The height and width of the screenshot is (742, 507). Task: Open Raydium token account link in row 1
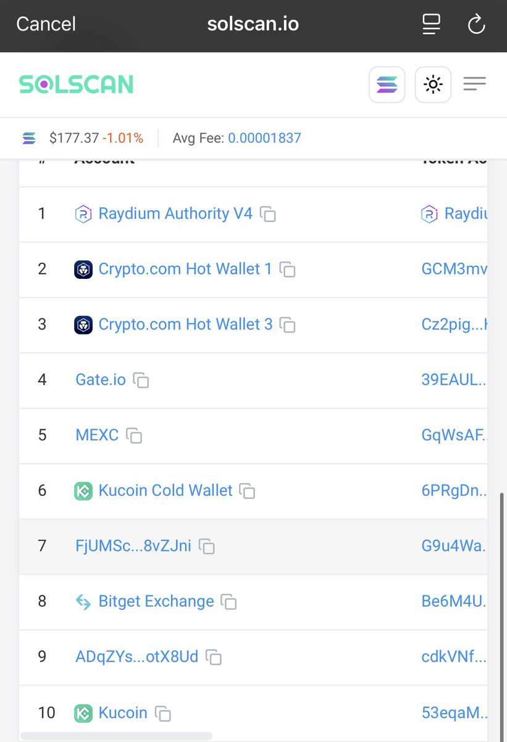click(466, 214)
